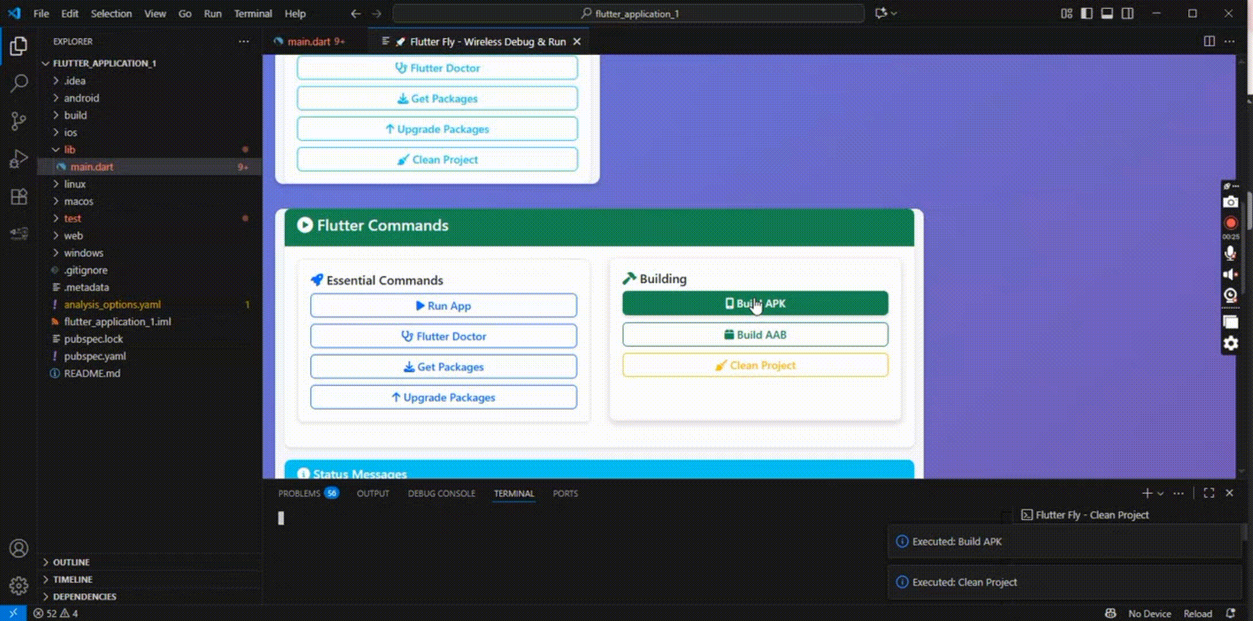This screenshot has width=1253, height=621.
Task: Open the Terminal menu
Action: click(252, 13)
